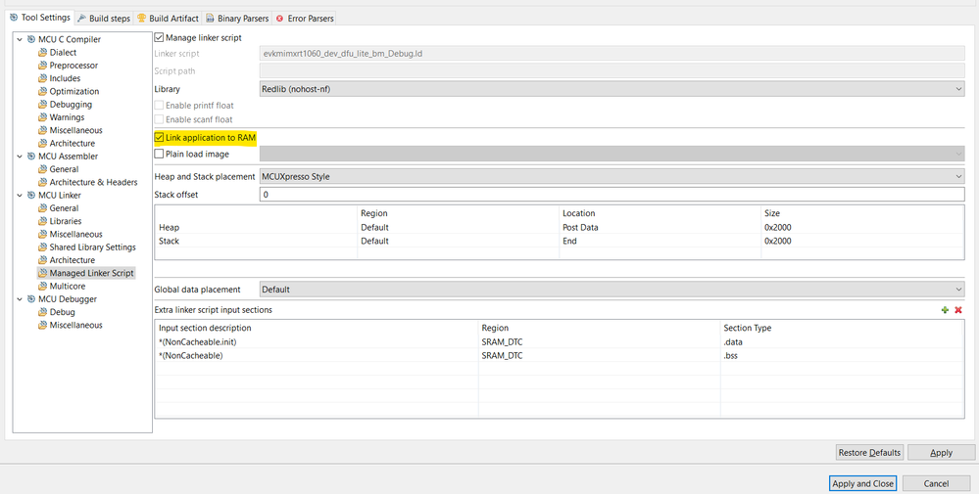Toggle Manage linker script checkbox
Image resolution: width=979 pixels, height=494 pixels.
(x=159, y=38)
